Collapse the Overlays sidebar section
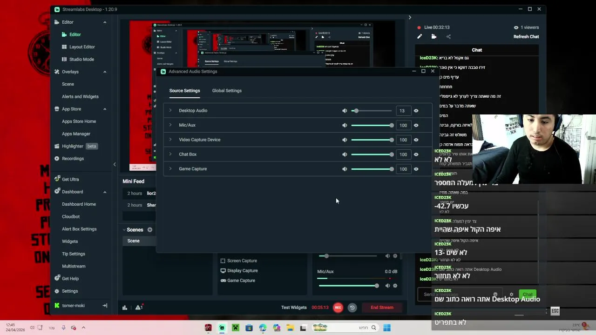The height and width of the screenshot is (335, 596). point(105,72)
